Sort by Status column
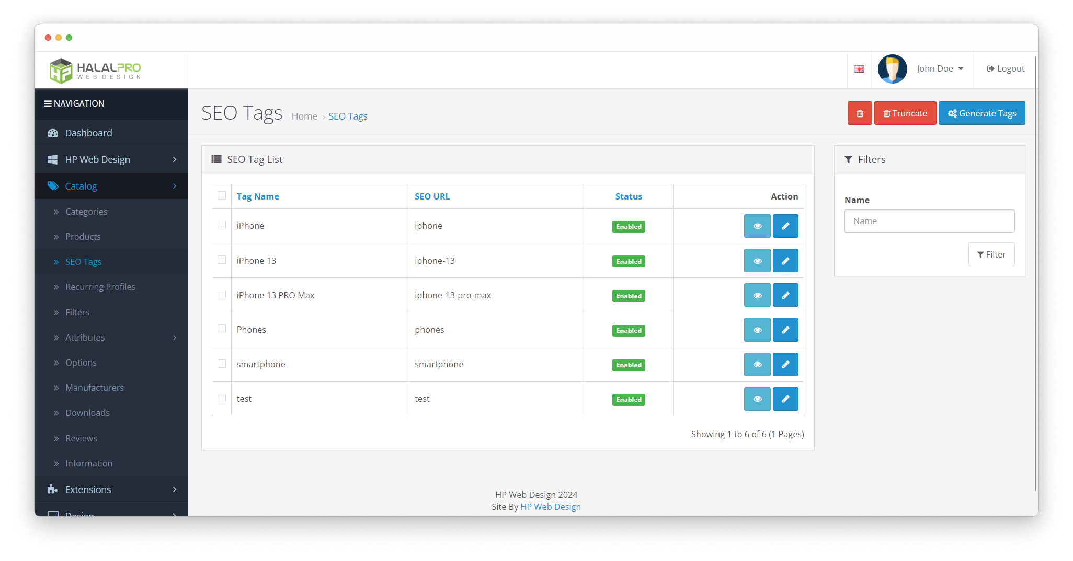The image size is (1073, 561). point(629,196)
